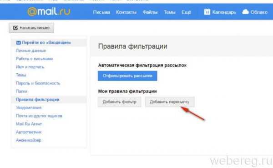
Task: Open the Письма tab
Action: [101, 12]
